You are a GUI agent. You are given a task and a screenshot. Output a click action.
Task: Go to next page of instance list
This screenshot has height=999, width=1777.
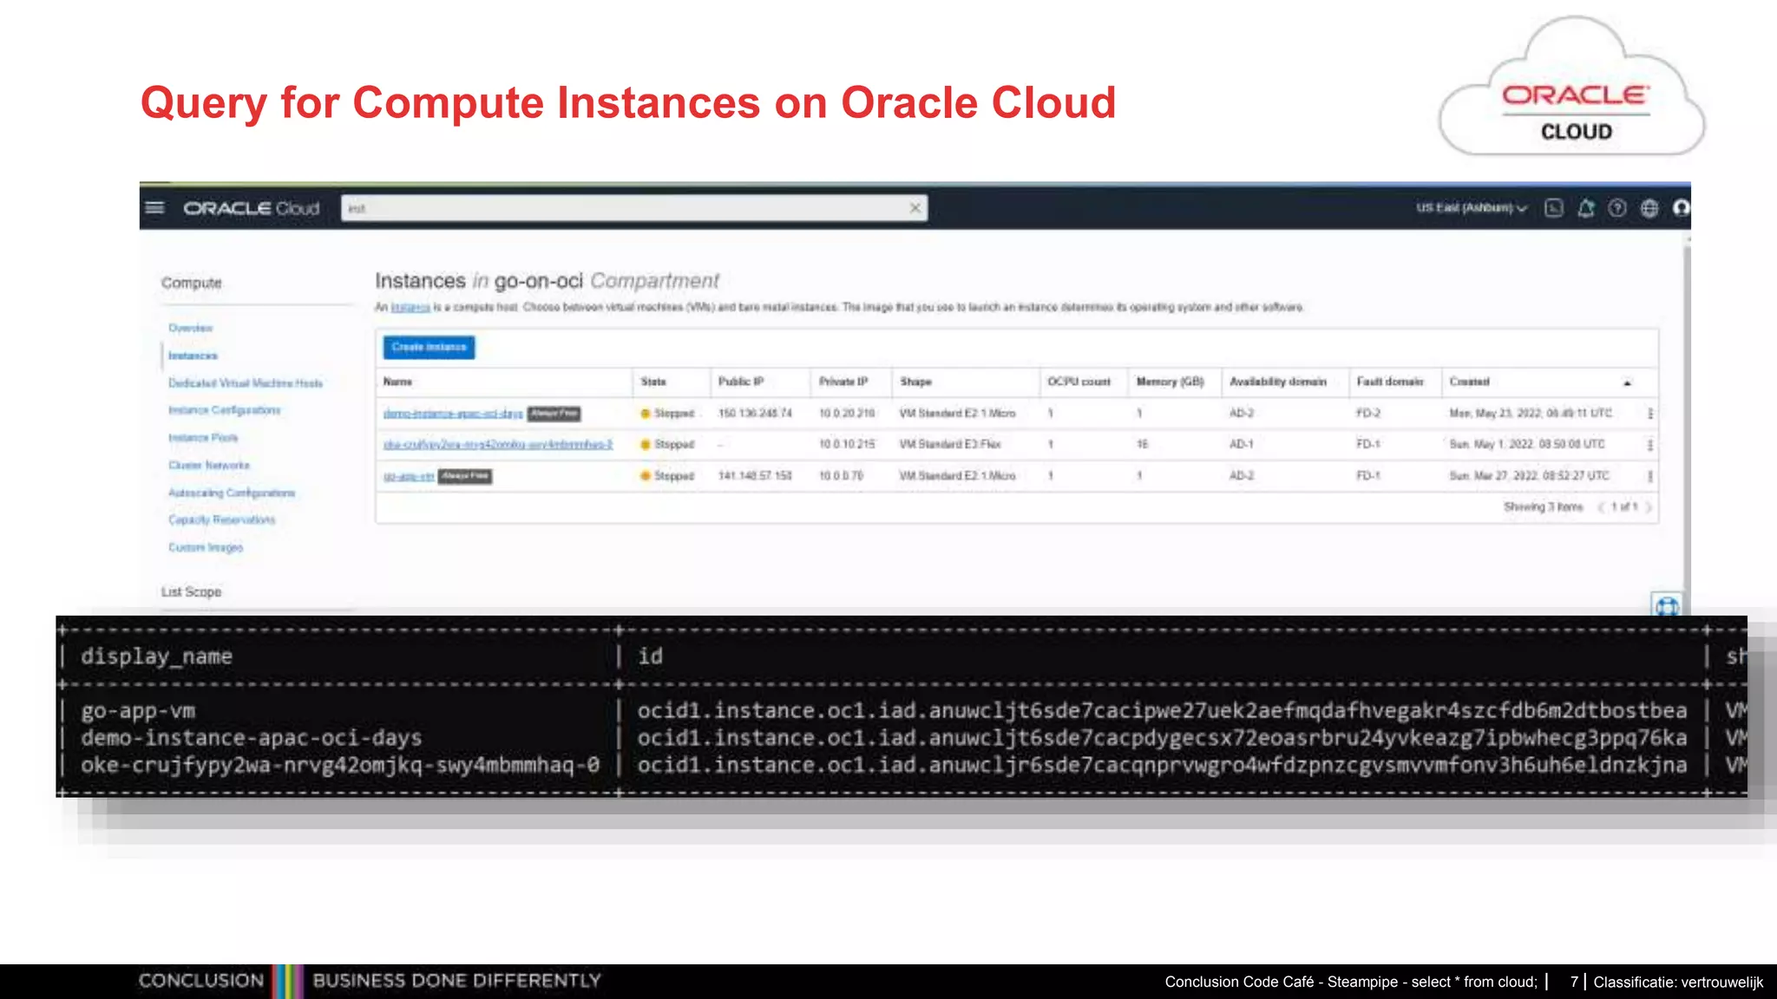(x=1648, y=507)
